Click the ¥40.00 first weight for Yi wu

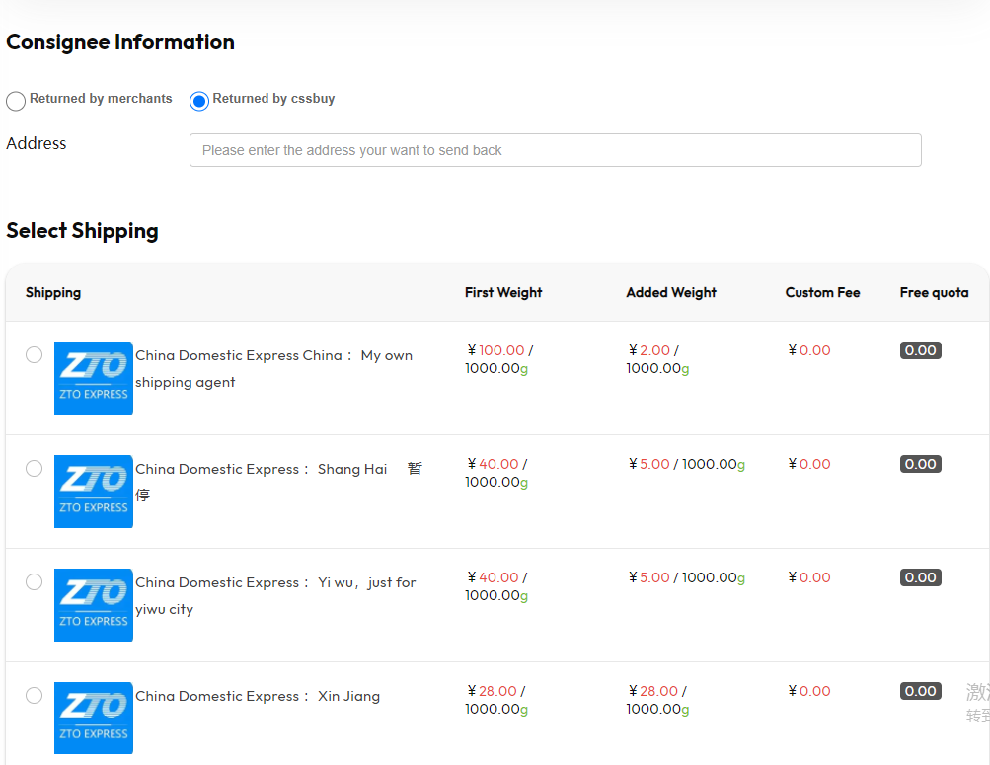pyautogui.click(x=494, y=577)
